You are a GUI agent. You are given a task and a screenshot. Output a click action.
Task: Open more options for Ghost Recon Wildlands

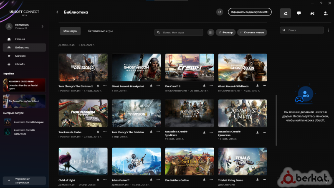coord(264,86)
